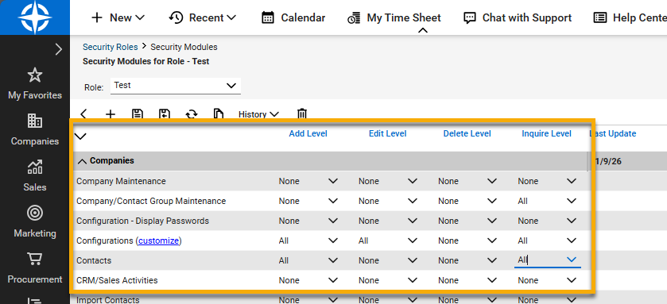The height and width of the screenshot is (304, 667).
Task: Click the Last Update column header
Action: click(x=613, y=133)
